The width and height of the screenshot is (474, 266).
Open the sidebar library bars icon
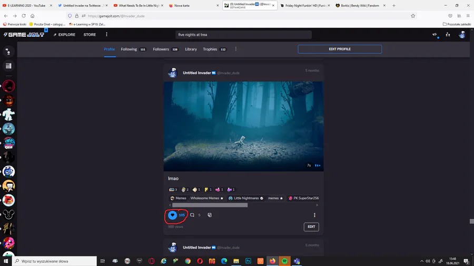(x=8, y=66)
